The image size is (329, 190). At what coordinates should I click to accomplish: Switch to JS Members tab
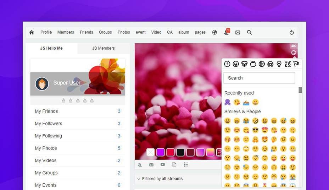coord(104,48)
